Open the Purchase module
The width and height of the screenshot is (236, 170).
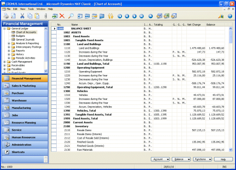[25, 93]
